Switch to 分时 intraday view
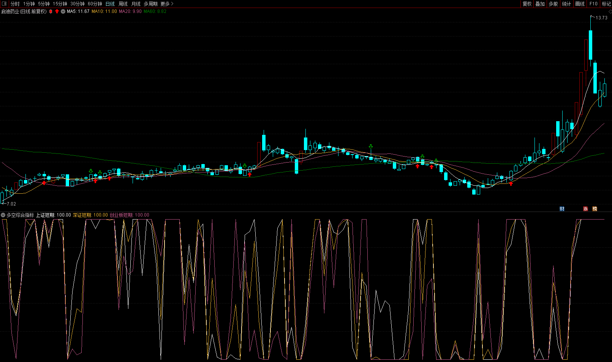Viewport: 612px width, 362px height. (15, 4)
